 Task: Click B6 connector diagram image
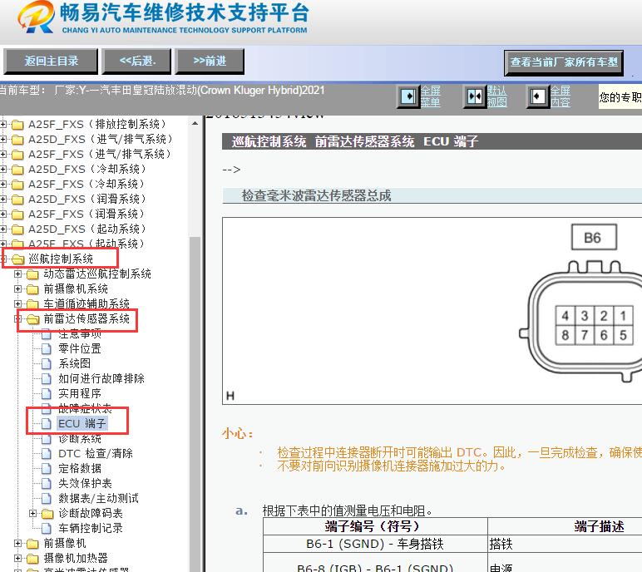432,311
